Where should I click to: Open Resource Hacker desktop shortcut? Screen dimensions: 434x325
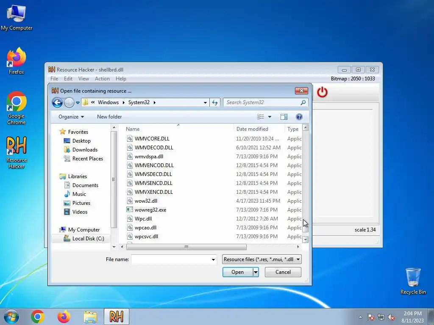[x=17, y=152]
